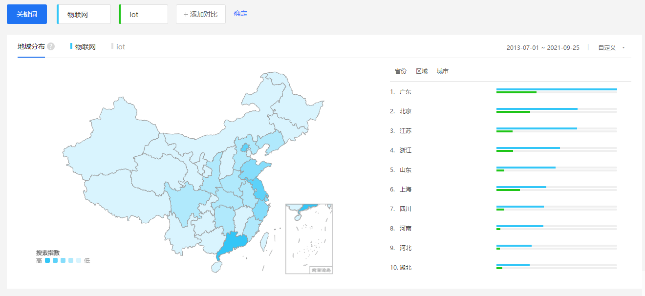The image size is (645, 296).
Task: Click the 确定 confirm link
Action: coord(240,14)
